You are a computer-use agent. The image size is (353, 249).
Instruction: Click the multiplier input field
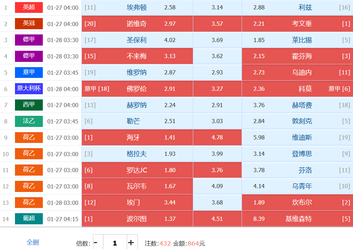(115, 243)
